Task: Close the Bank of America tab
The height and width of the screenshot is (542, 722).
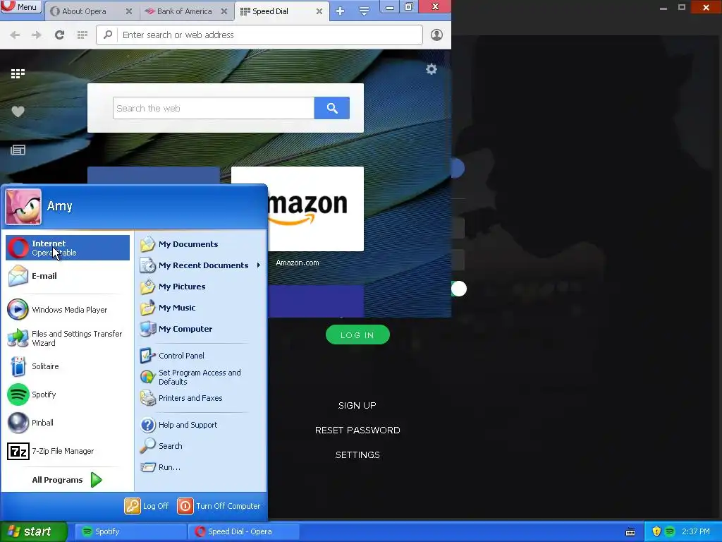Action: 224,11
